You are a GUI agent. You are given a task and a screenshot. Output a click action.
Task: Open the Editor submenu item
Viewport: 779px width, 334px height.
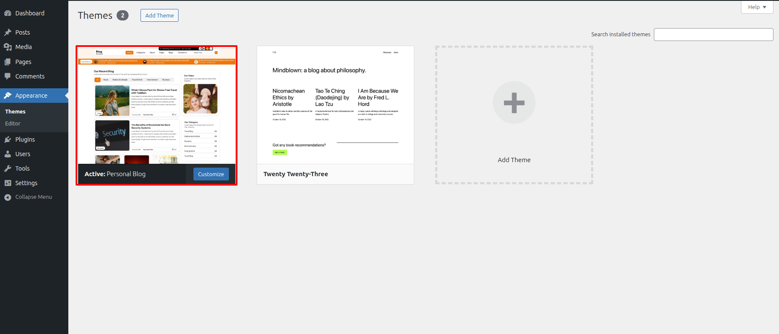[x=13, y=123]
